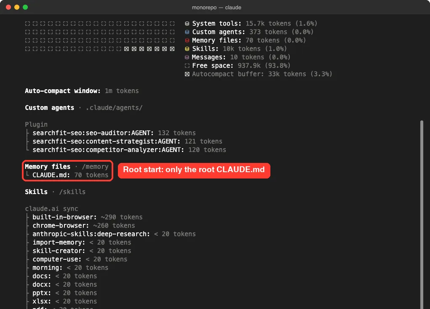Click 'Memory files: 70 tokens' legend line

[249, 40]
